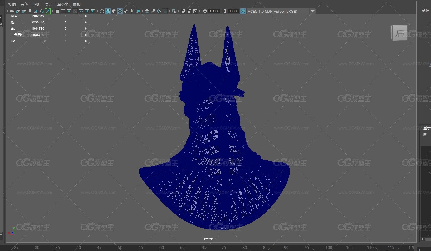Click frame 100 on the time slider
431x251 pixels.
point(329,248)
